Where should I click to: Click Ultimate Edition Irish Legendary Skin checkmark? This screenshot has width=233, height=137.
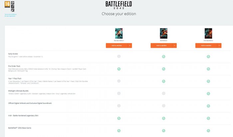tap(208, 118)
